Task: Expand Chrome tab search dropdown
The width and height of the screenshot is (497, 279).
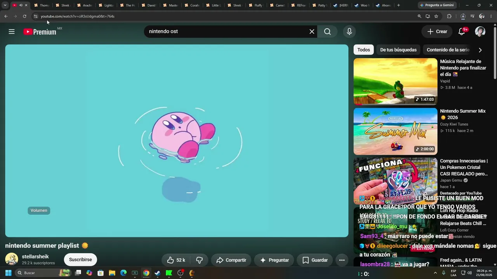Action: (x=5, y=5)
